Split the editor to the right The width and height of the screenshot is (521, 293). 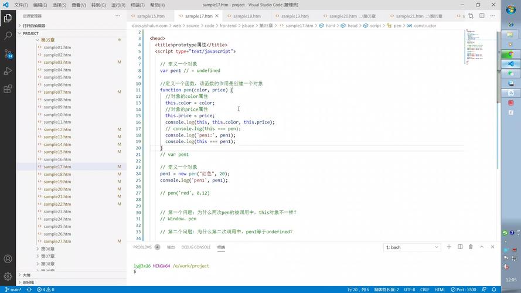(x=482, y=16)
